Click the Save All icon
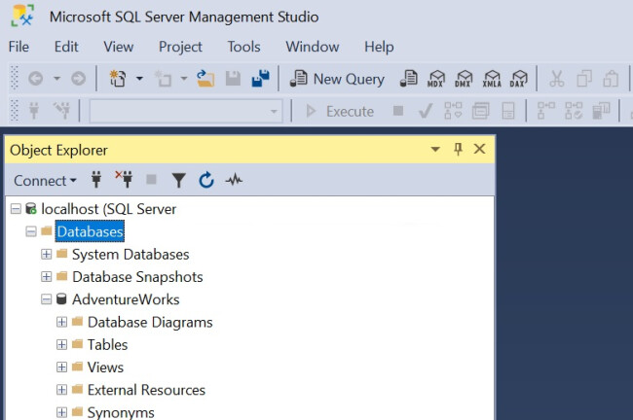Image resolution: width=633 pixels, height=420 pixels. click(260, 78)
